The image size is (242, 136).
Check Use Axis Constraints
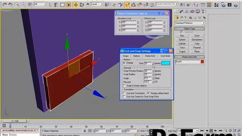[x=124, y=93]
